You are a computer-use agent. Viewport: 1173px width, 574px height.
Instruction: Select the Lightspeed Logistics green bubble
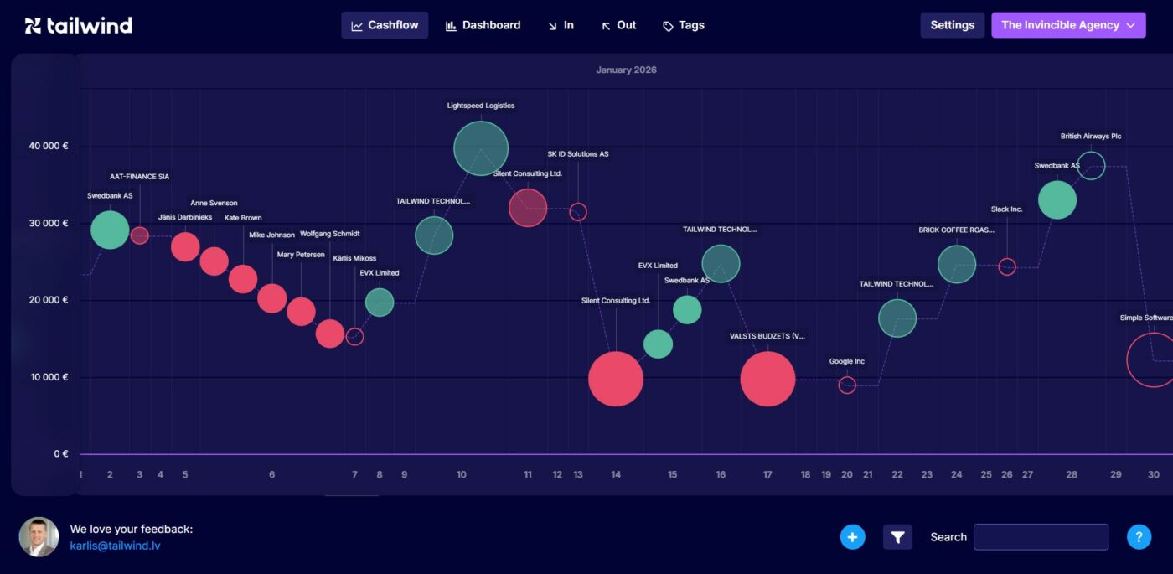pos(481,148)
